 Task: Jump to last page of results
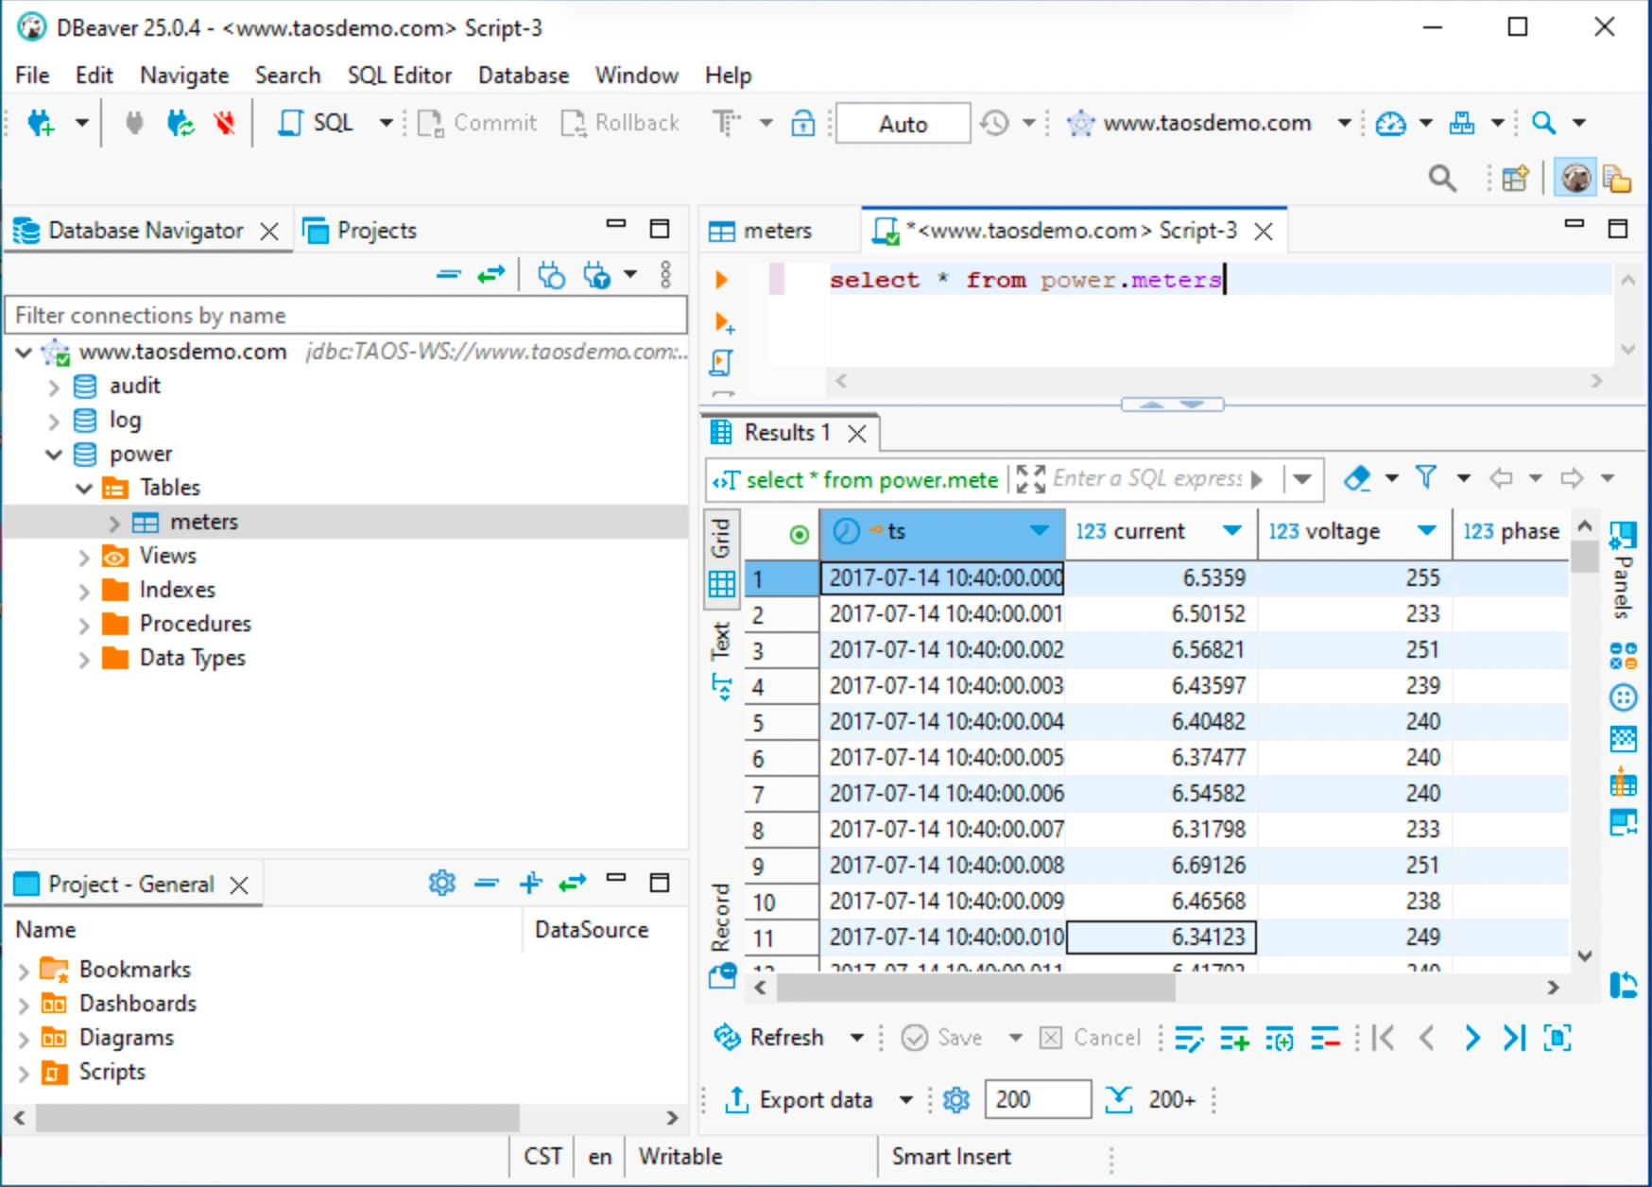pyautogui.click(x=1514, y=1039)
